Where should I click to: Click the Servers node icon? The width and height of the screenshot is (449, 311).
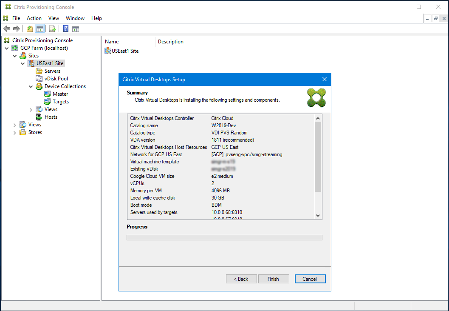click(x=39, y=71)
